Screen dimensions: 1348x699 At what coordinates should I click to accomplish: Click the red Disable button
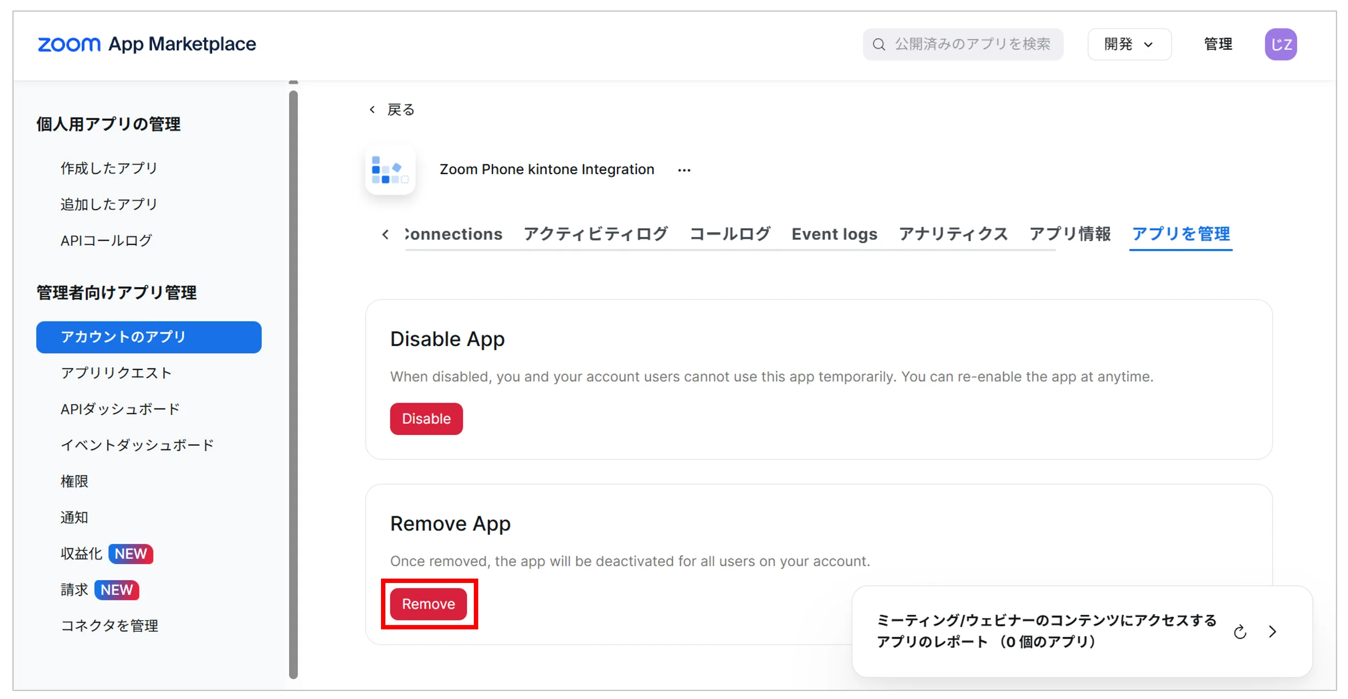426,419
